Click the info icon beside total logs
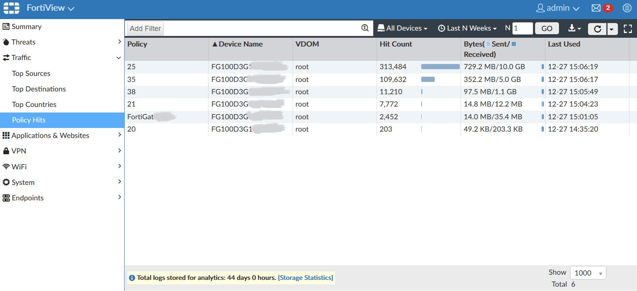Screen dimensions: 637x291 coord(132,278)
